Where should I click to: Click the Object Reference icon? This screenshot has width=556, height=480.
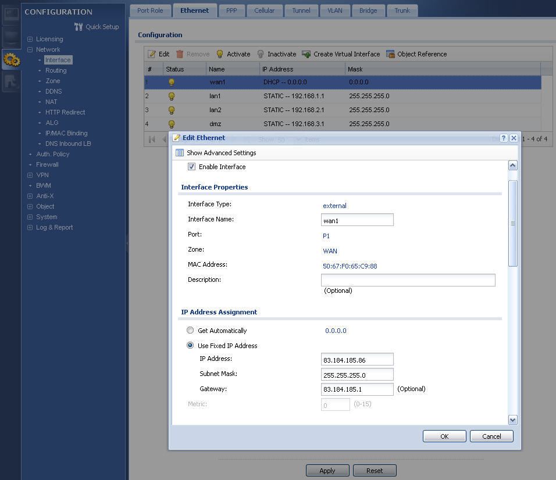click(390, 54)
